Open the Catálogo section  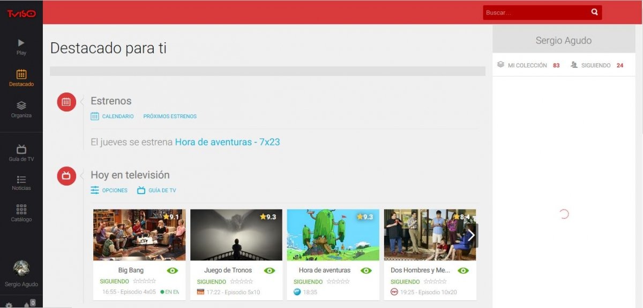(21, 213)
